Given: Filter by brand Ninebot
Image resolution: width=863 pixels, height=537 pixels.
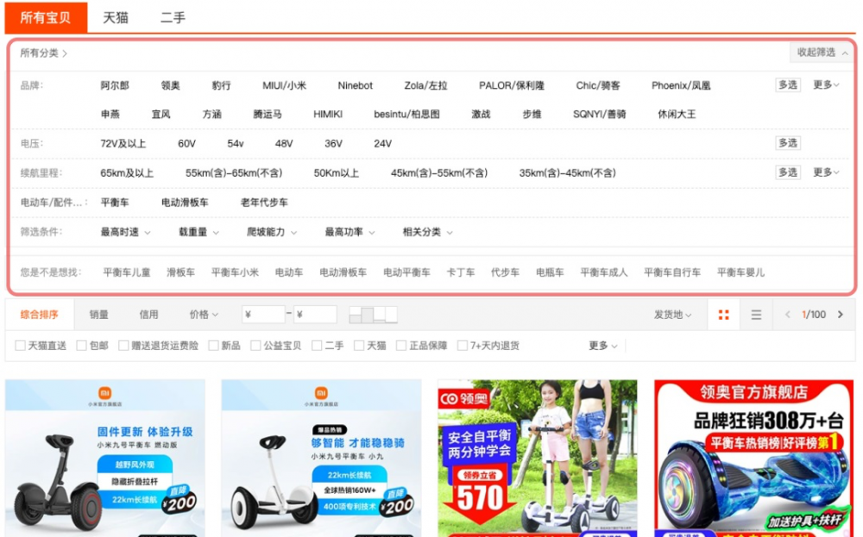Looking at the screenshot, I should pos(355,85).
